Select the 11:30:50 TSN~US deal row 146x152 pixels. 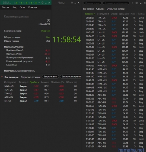[114, 135]
